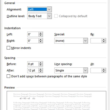The width and height of the screenshot is (110, 110).
Task: Decrease Right indentation with down arrow
Action: (x=41, y=42)
